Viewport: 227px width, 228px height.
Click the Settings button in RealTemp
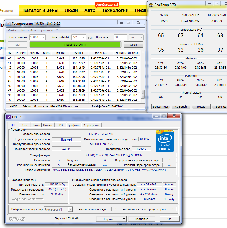pyautogui.click(x=220, y=107)
